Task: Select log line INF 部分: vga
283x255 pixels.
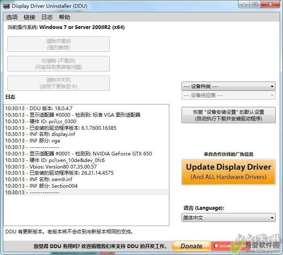Action: pos(86,141)
